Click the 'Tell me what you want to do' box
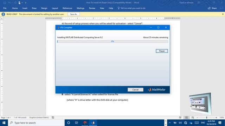The image size is (225, 126). click(131, 8)
